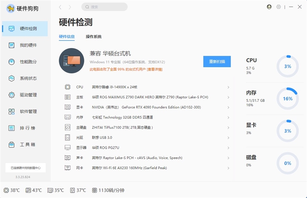The image size is (307, 198).
Task: Select 系统状态 menu label
Action: click(x=28, y=78)
